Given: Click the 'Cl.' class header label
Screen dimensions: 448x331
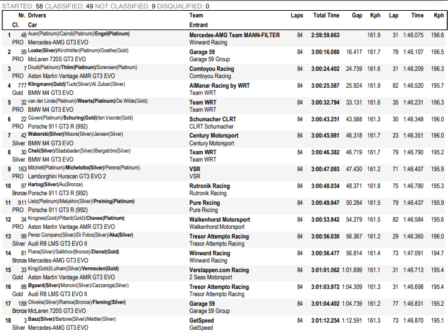Looking at the screenshot, I should pyautogui.click(x=16, y=25).
